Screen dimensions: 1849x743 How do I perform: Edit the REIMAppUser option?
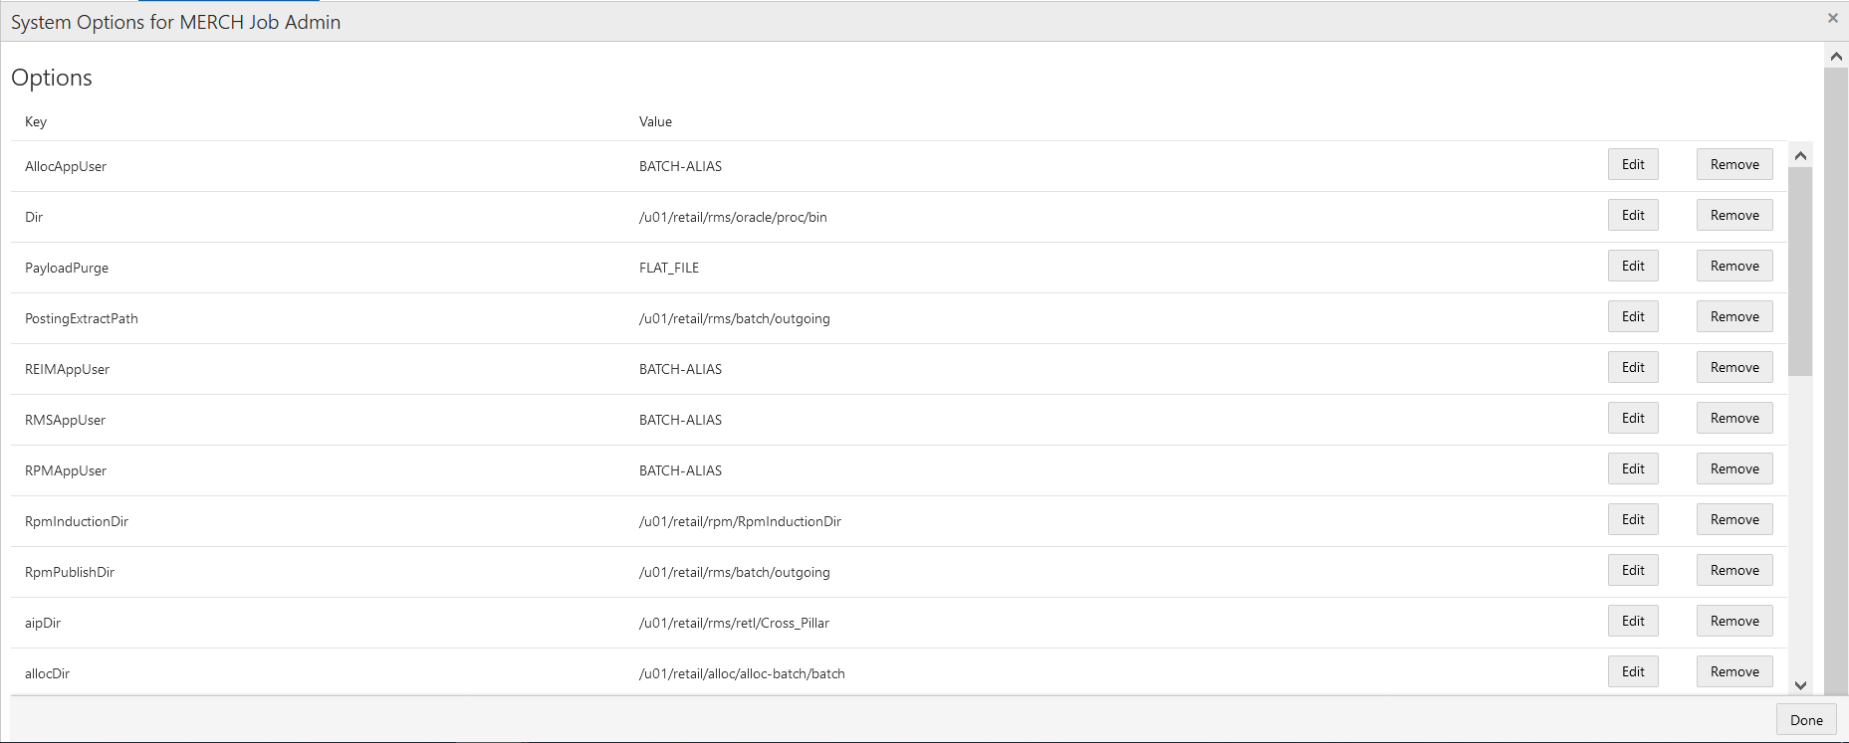coord(1633,367)
